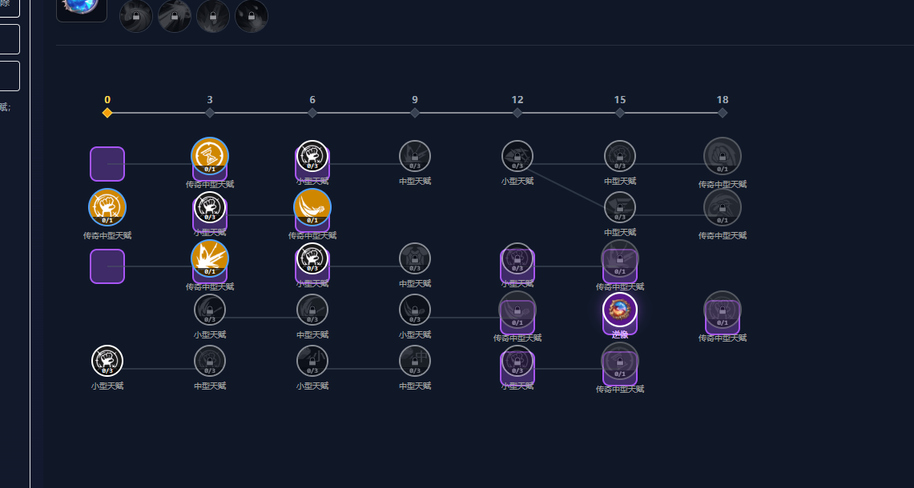
Task: Click the orange diamond marker at 0
Action: [107, 113]
